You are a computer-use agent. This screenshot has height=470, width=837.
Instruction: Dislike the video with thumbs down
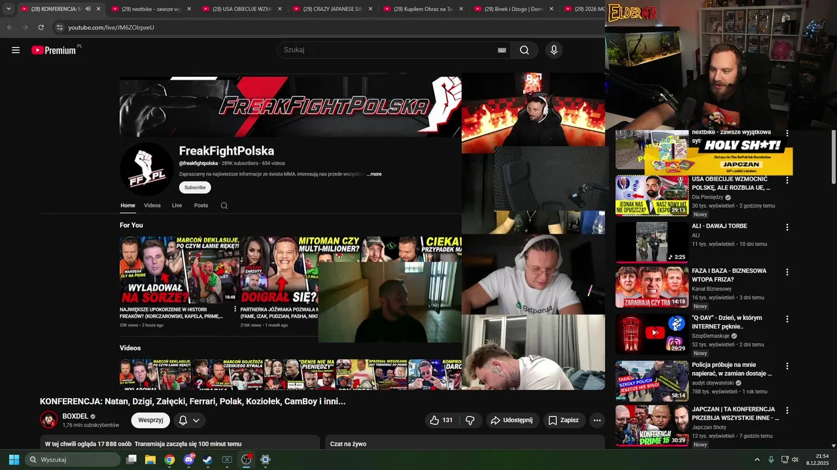click(x=470, y=420)
